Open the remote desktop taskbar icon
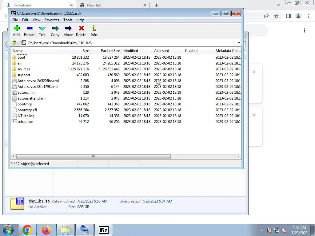 click(x=85, y=230)
